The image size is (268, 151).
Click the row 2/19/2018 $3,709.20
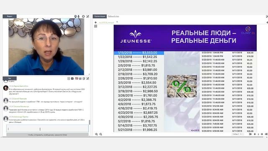138,74
